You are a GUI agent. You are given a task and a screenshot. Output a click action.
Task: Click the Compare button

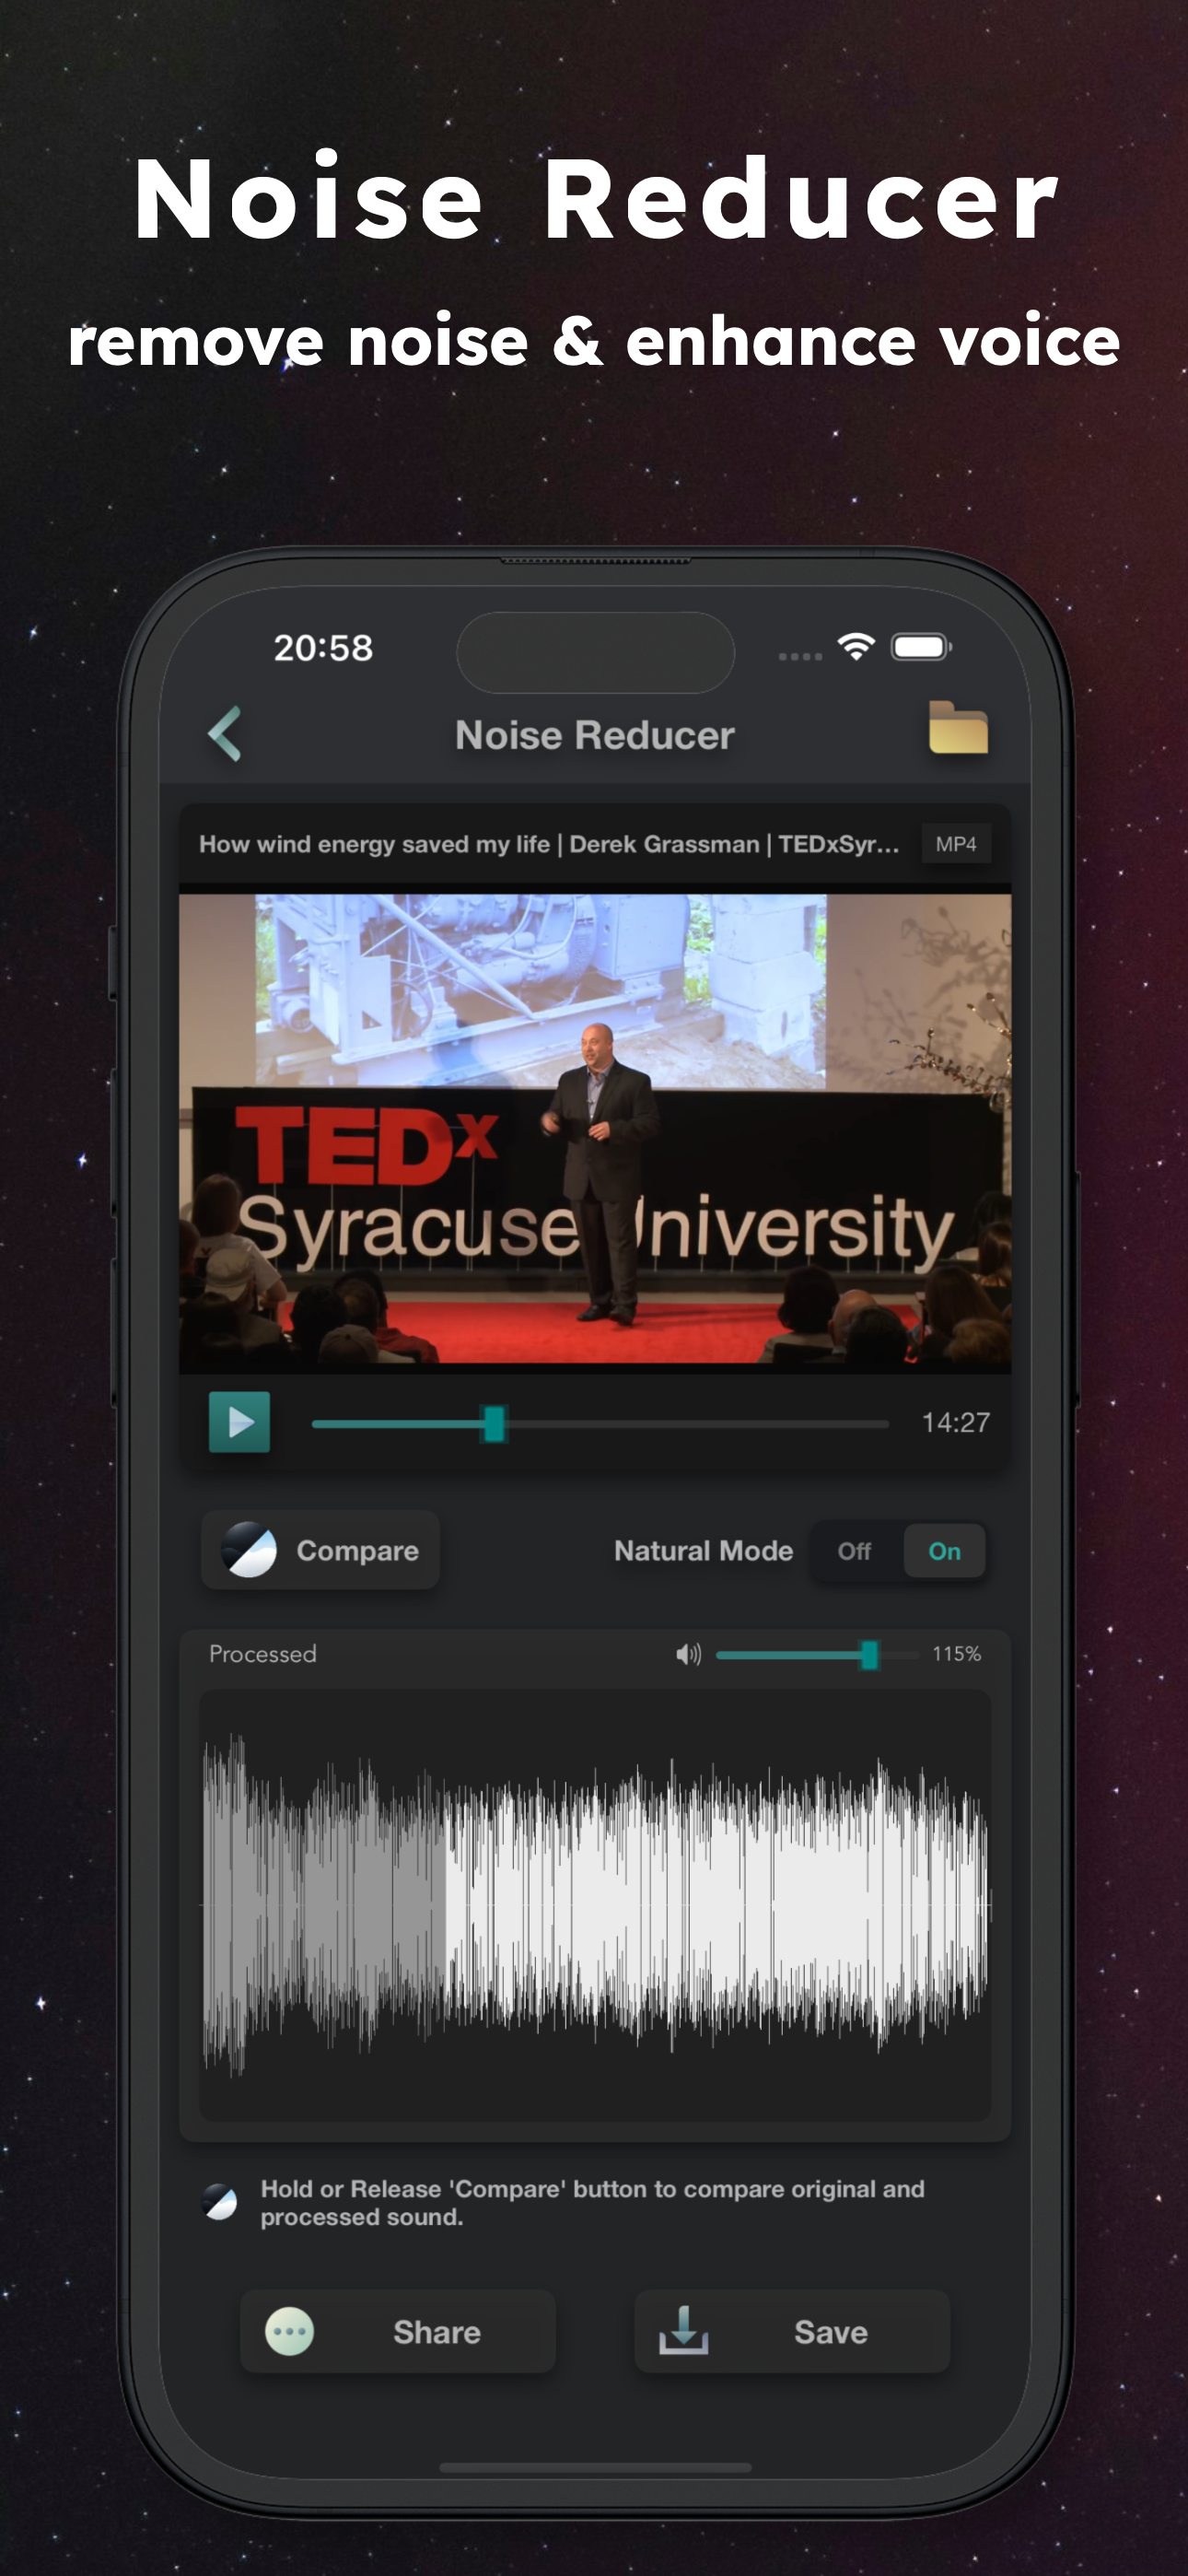(320, 1550)
